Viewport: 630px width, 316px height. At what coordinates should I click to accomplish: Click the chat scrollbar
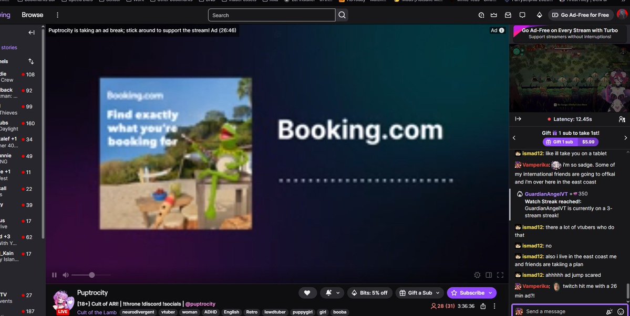coord(628,291)
